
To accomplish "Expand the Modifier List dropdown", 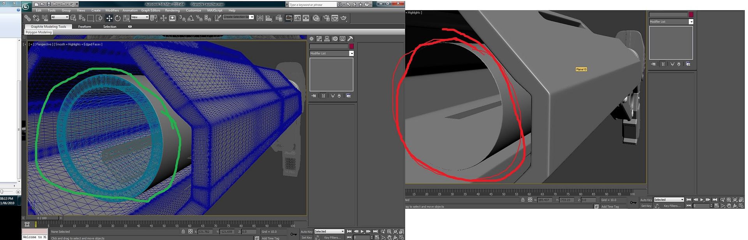I will click(x=351, y=53).
